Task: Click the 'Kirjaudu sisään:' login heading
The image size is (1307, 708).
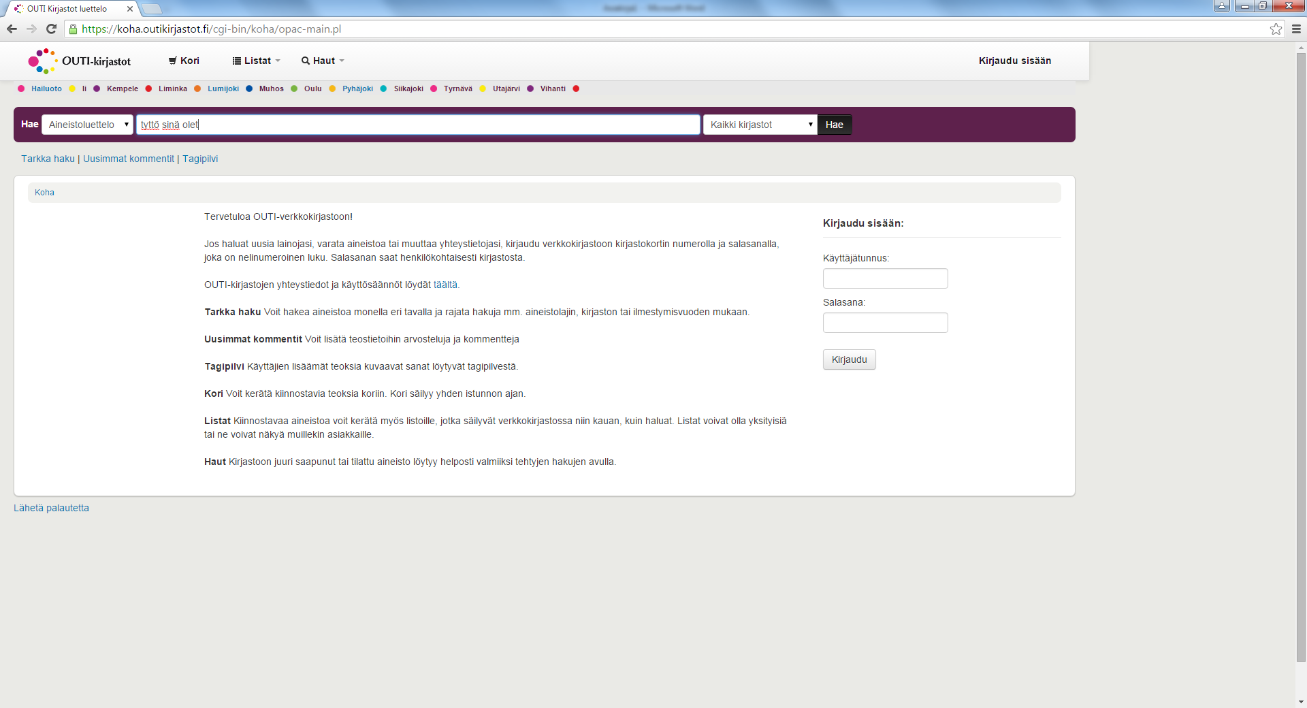Action: coord(863,223)
